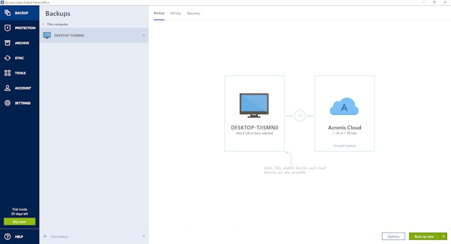Close the Acronis window
The image size is (451, 244).
coord(445,2)
